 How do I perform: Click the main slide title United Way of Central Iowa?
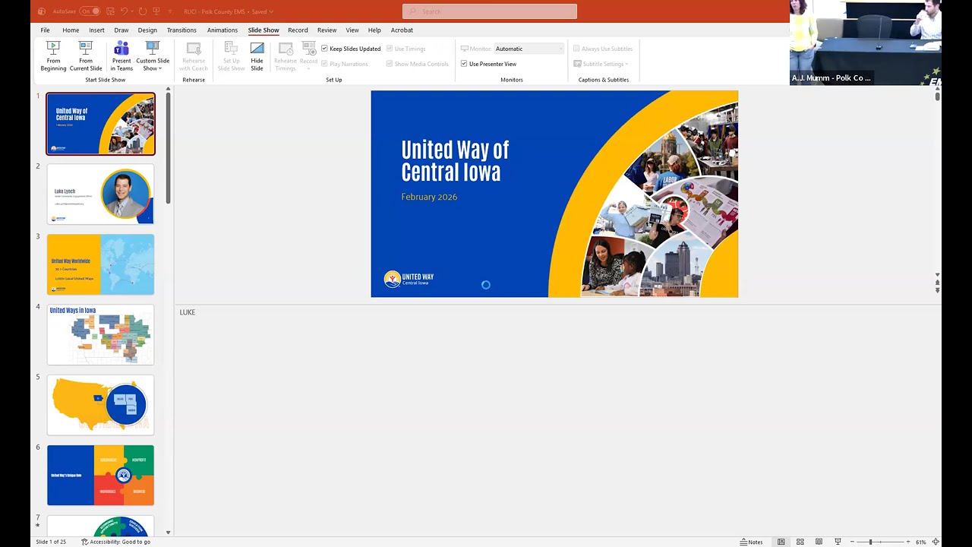point(455,160)
